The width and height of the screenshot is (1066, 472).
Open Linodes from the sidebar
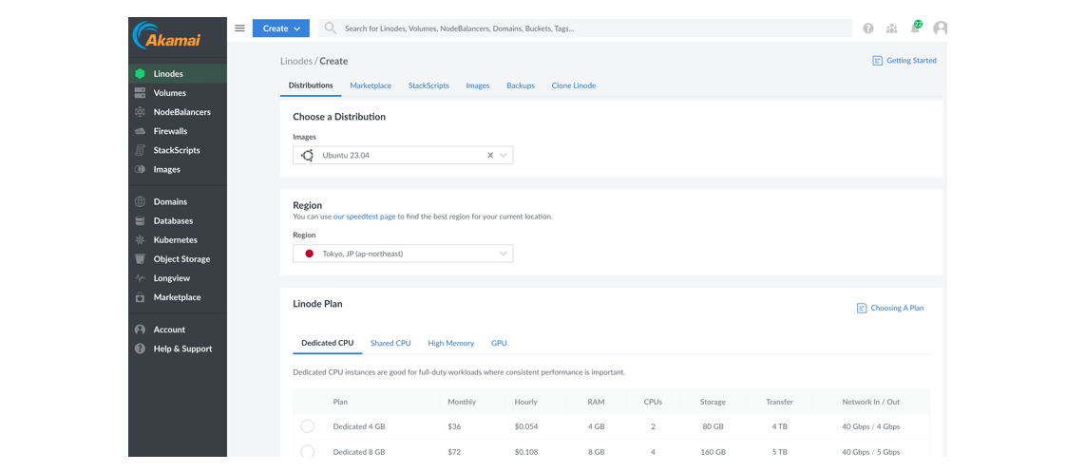pos(178,74)
